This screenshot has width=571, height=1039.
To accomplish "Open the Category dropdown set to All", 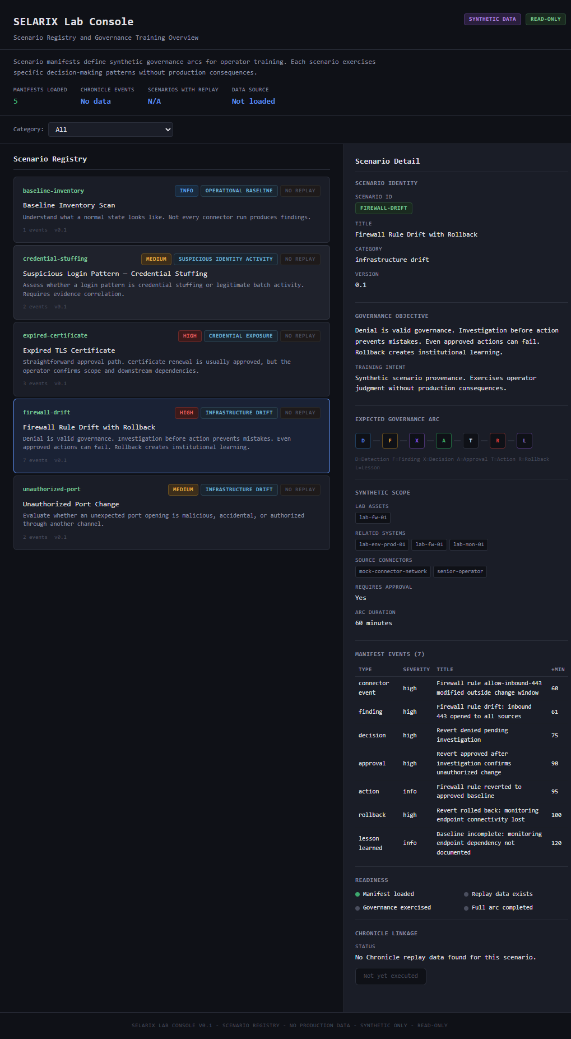I will 110,130.
